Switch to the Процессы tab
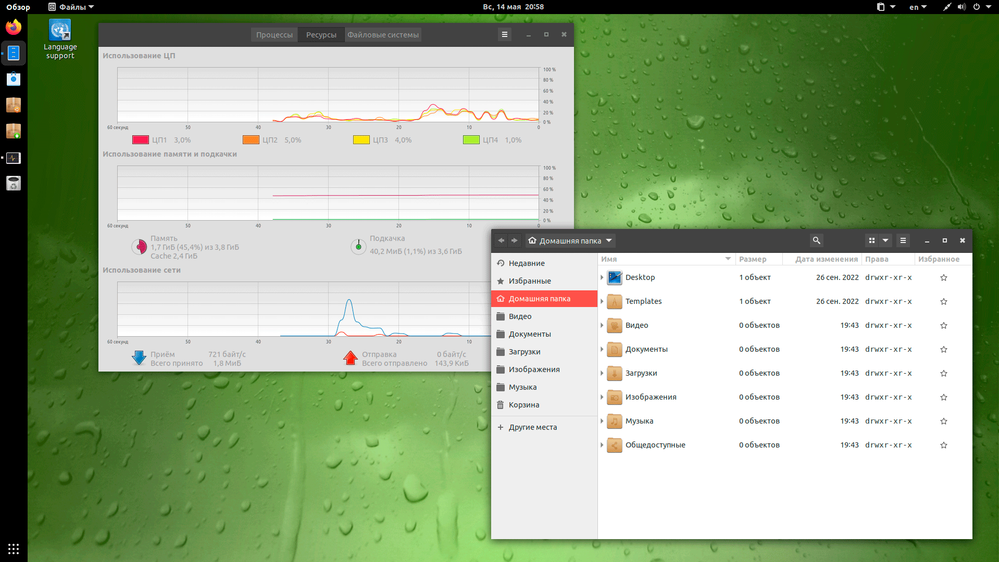The image size is (999, 562). point(274,35)
